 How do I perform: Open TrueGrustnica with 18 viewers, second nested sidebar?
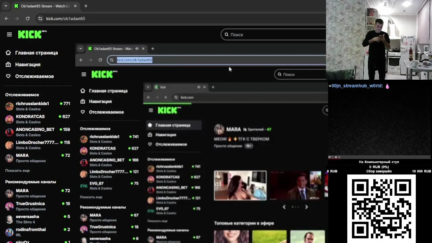pyautogui.click(x=110, y=229)
